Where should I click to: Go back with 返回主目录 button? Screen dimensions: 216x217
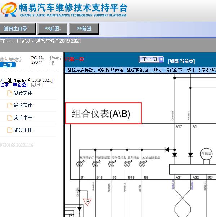click(x=17, y=29)
